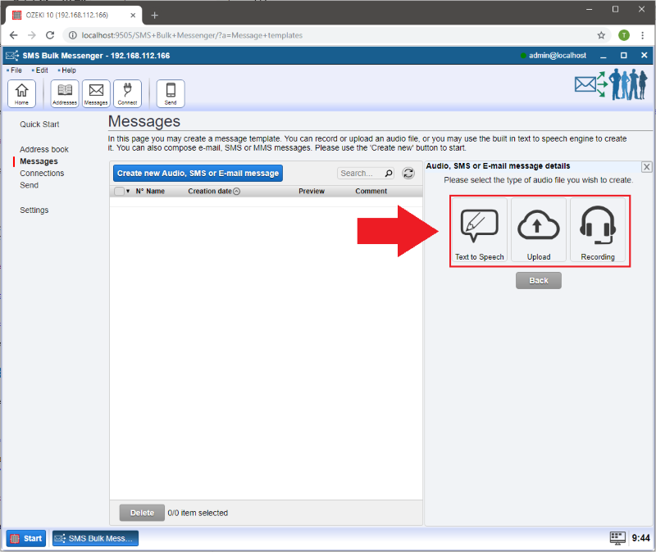Pick the Recording headset option
Screen dimensions: 656x552
598,230
